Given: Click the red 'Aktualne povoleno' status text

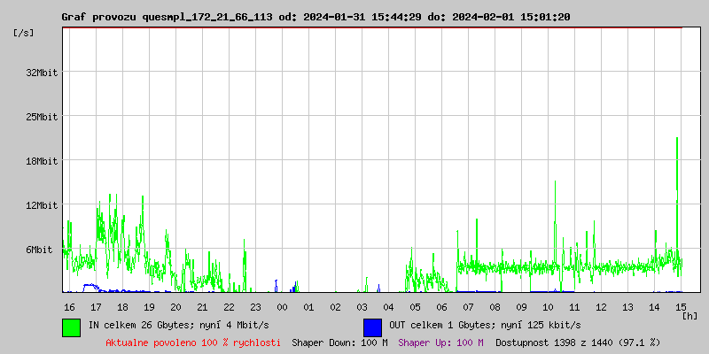Looking at the screenshot, I should click(193, 342).
